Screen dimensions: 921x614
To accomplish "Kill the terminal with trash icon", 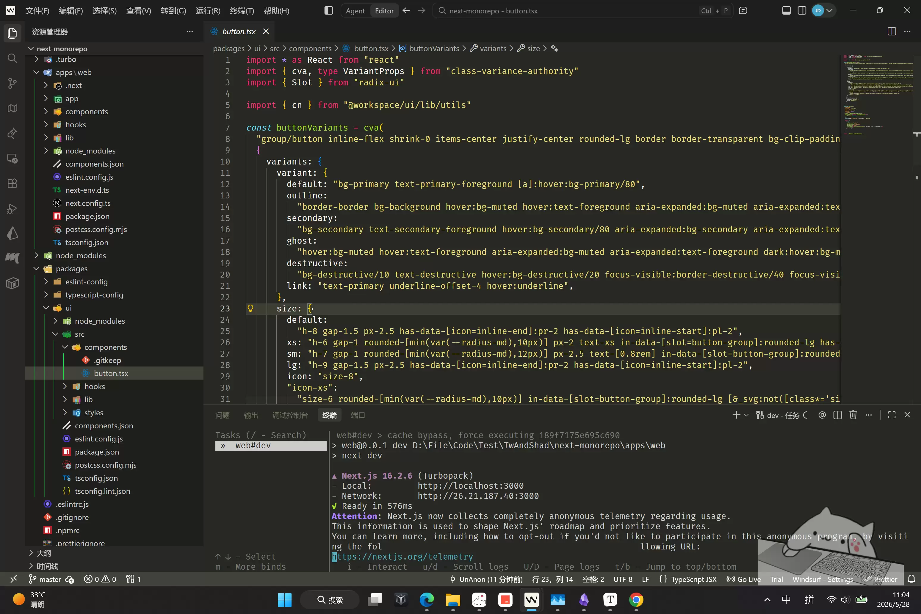I will pyautogui.click(x=853, y=415).
